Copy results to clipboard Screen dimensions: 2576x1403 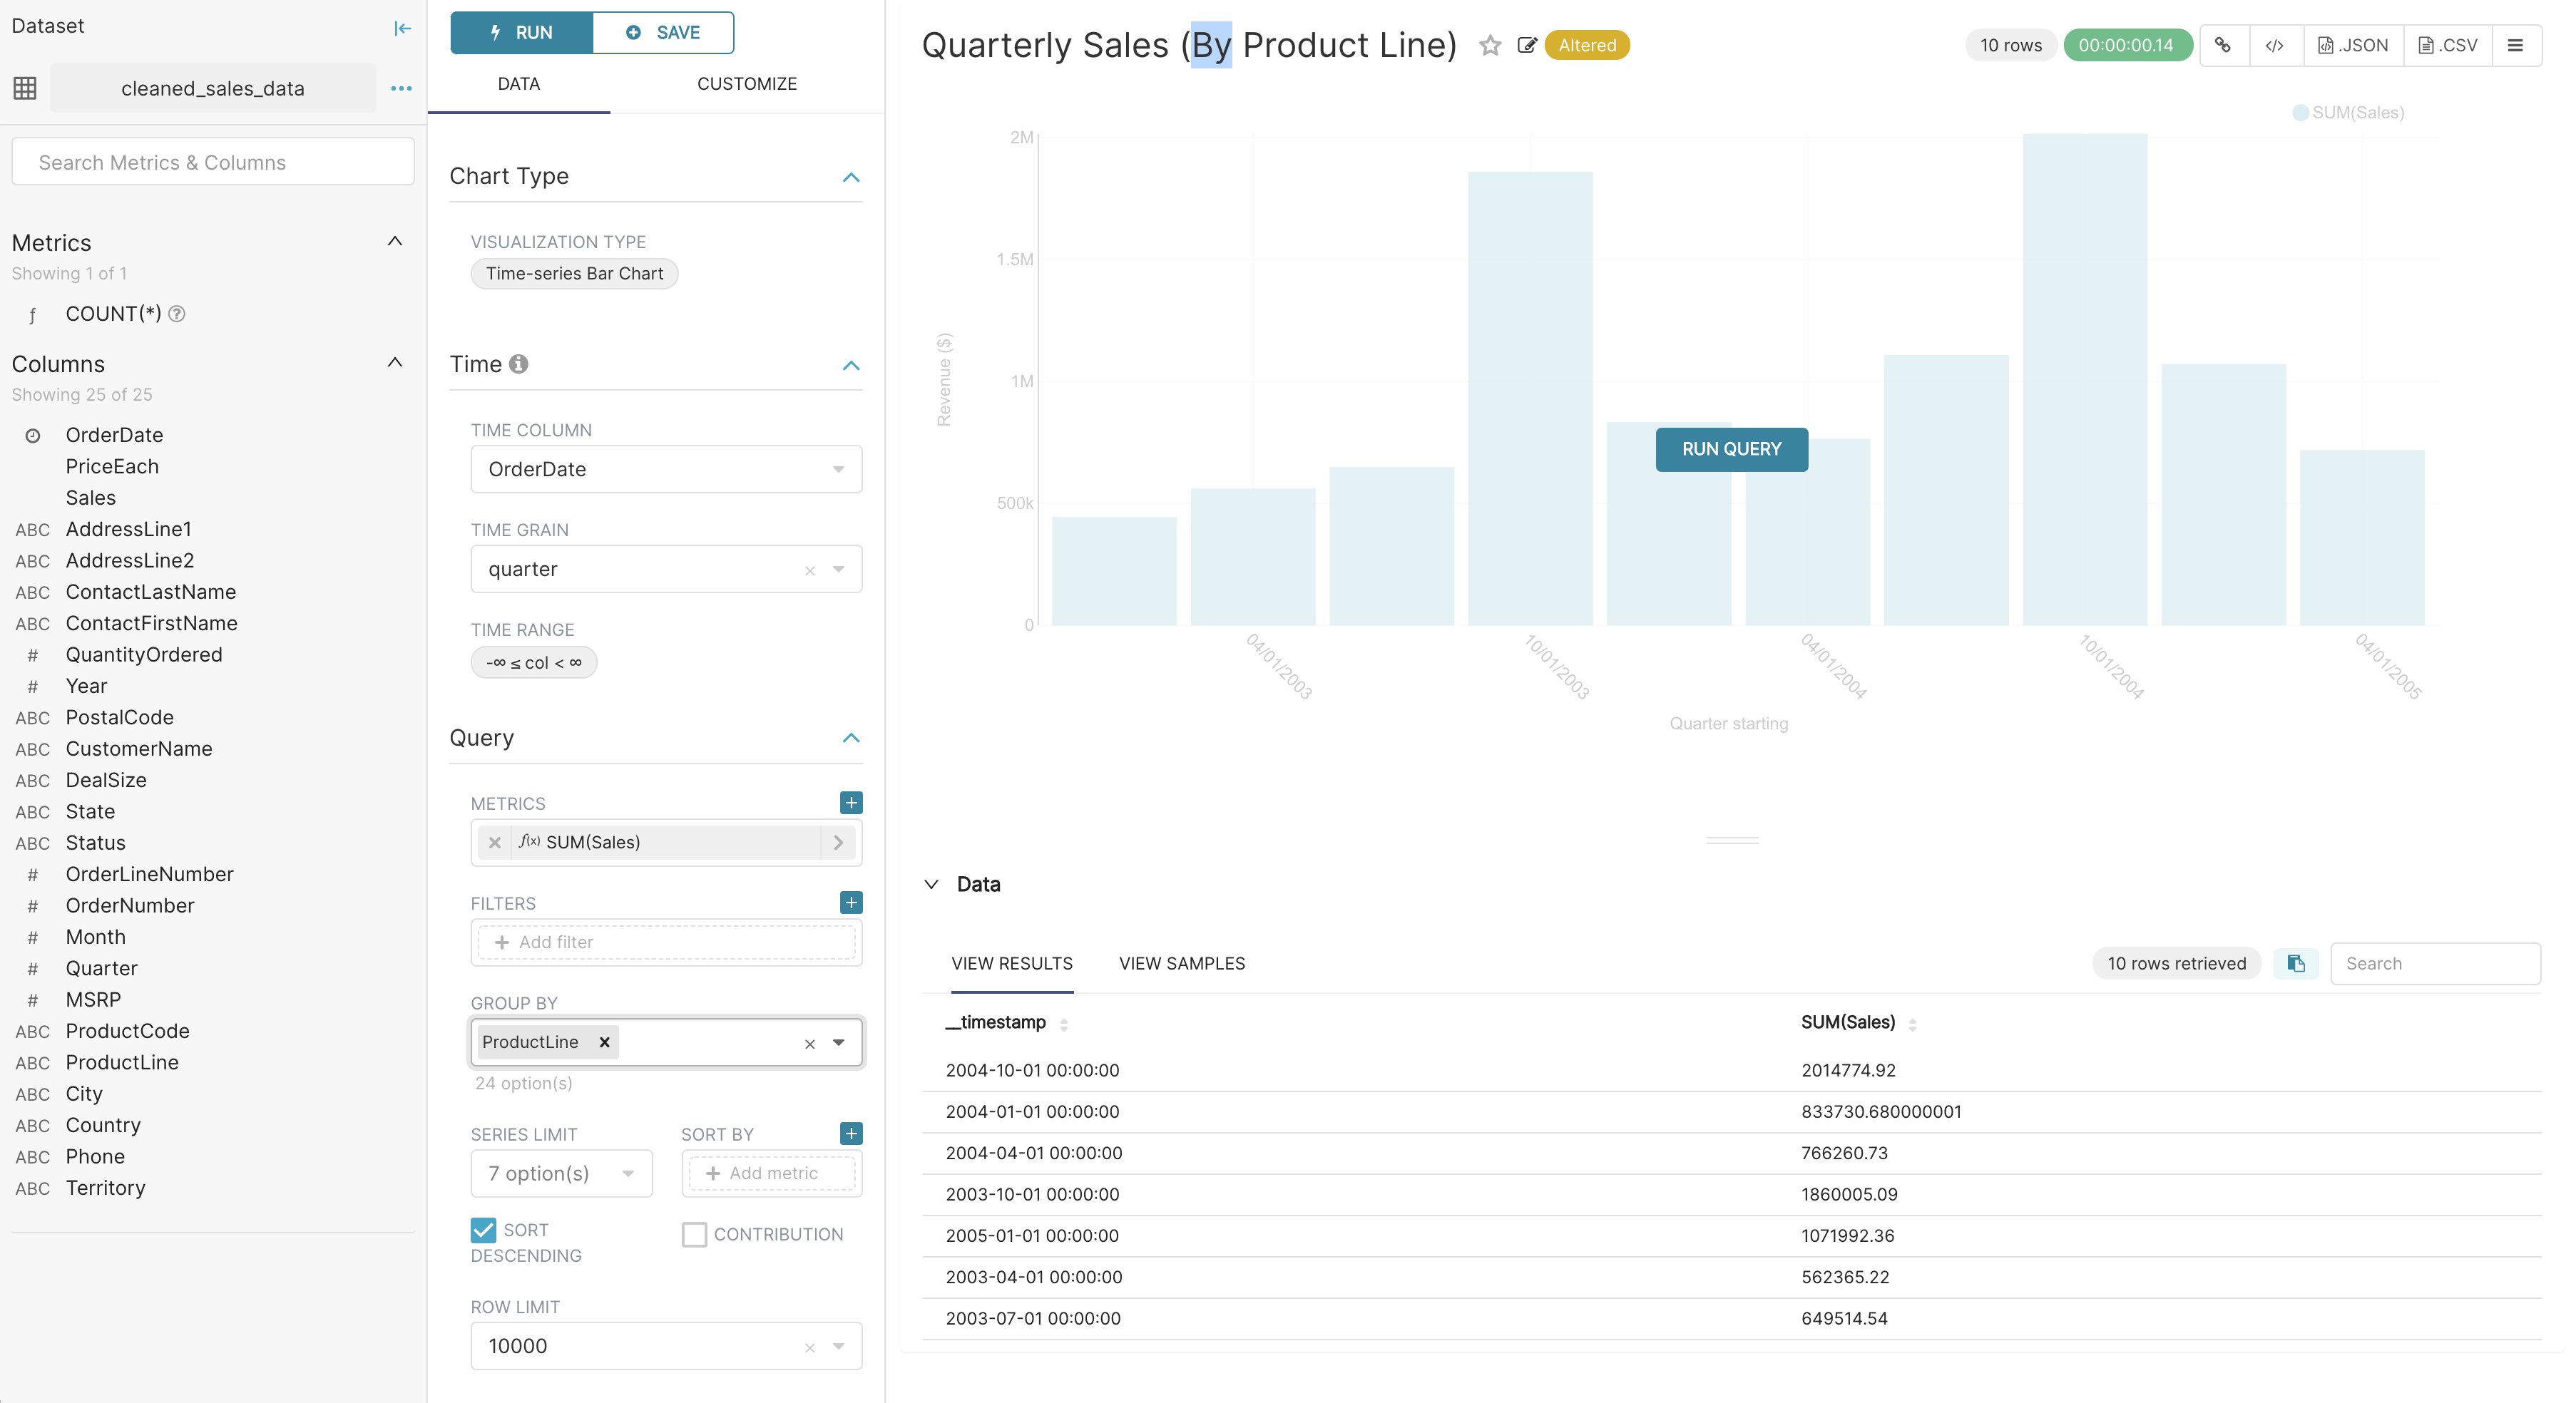2296,963
